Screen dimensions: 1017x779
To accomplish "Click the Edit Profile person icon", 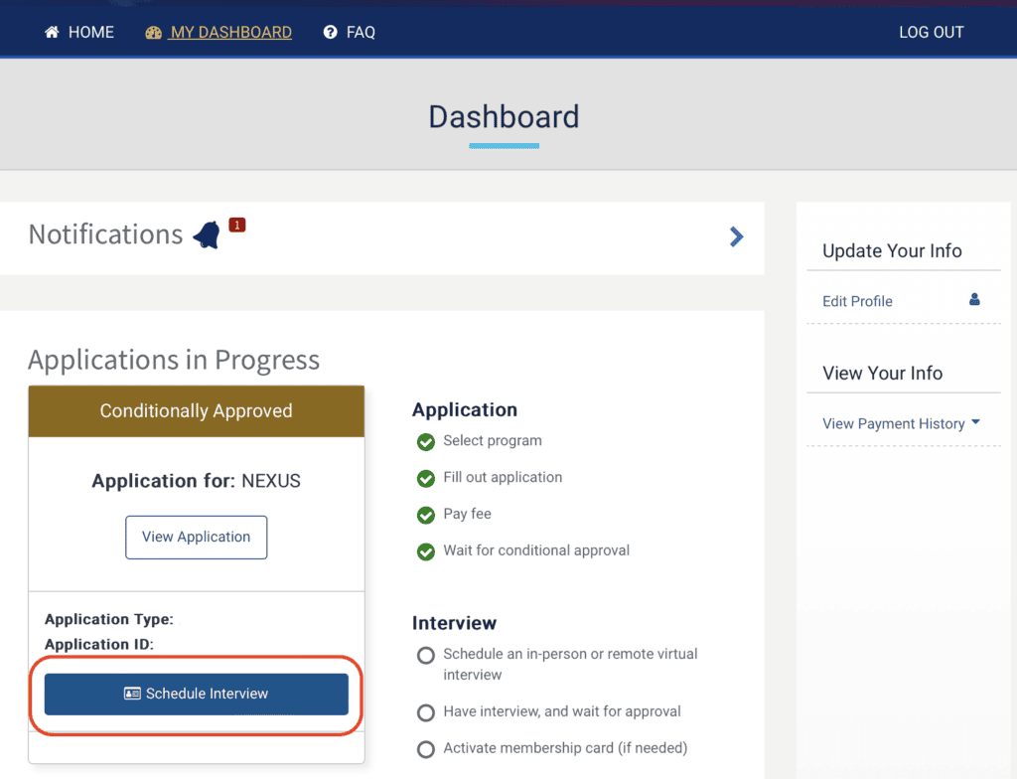I will (973, 300).
